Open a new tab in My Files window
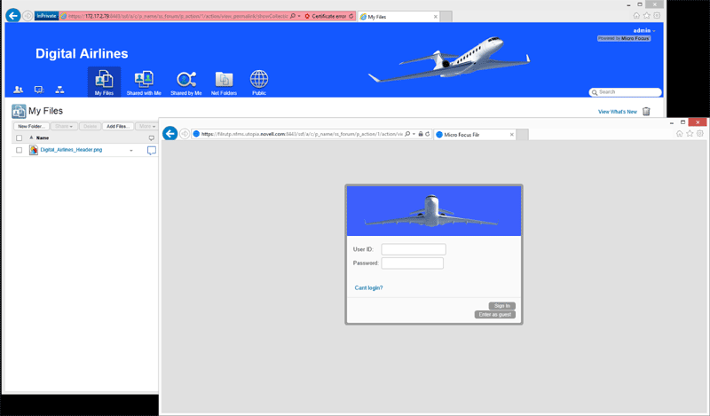The height and width of the screenshot is (416, 710). point(446,17)
